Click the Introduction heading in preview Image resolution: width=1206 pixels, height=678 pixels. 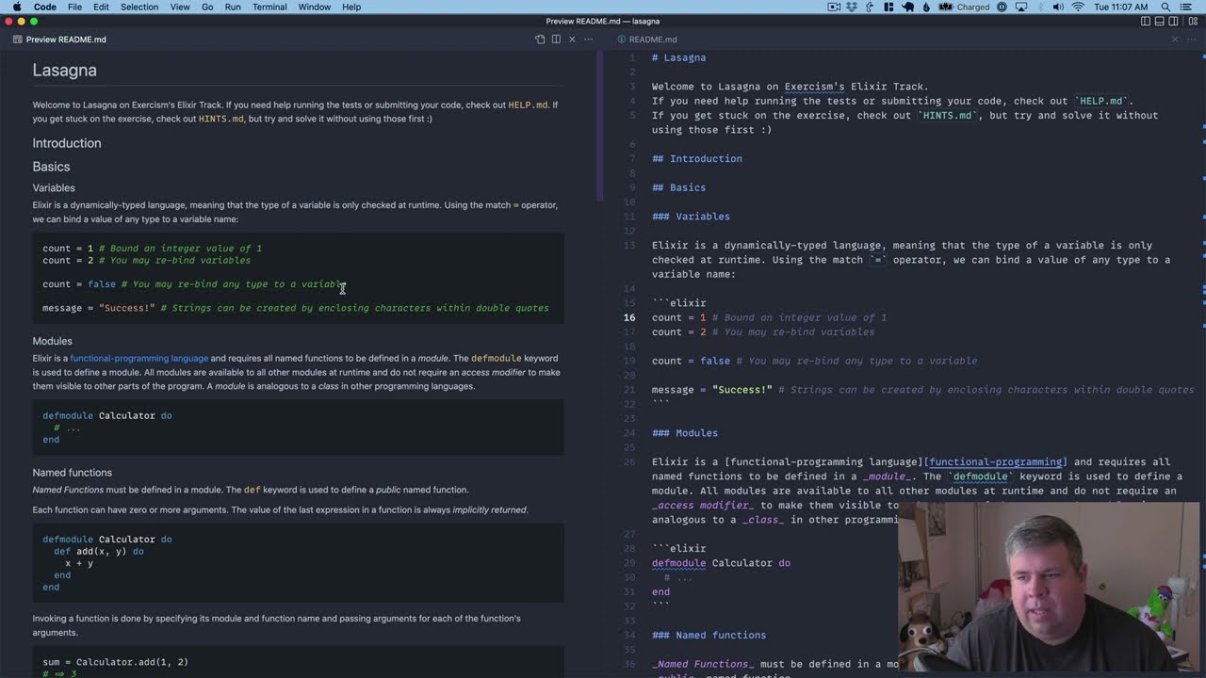(x=67, y=143)
